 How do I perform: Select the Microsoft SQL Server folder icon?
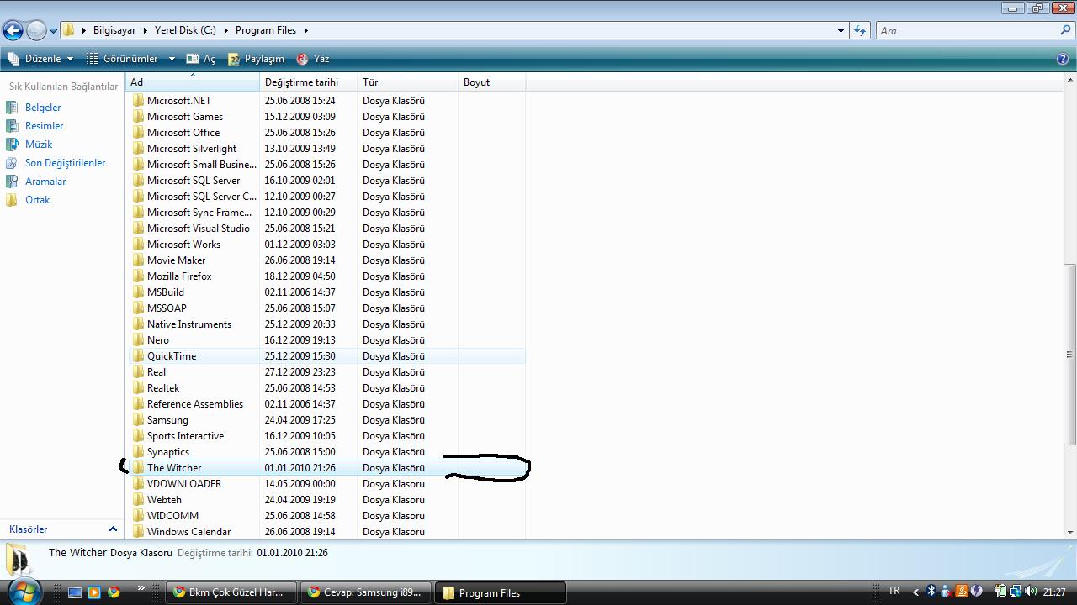point(139,181)
